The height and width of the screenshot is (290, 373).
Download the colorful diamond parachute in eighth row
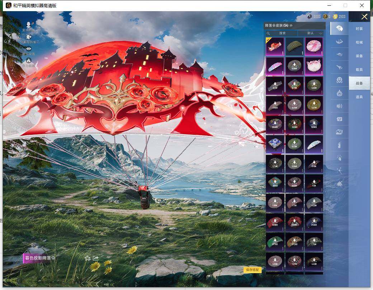(275, 183)
